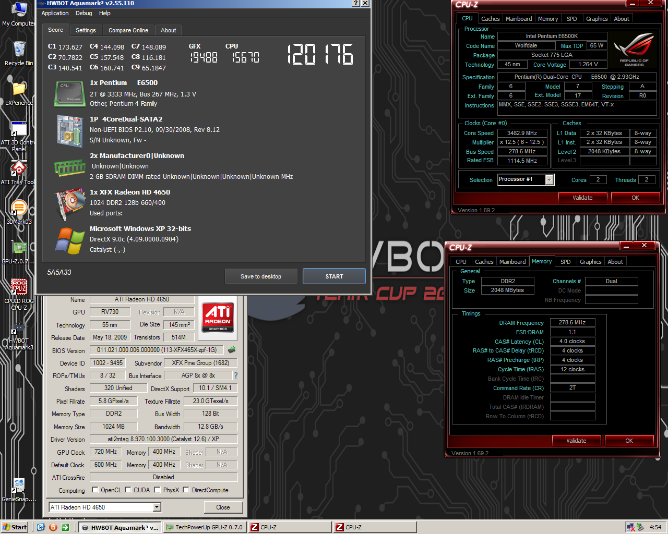
Task: Click the GPU-Z Driver Version field
Action: click(163, 439)
